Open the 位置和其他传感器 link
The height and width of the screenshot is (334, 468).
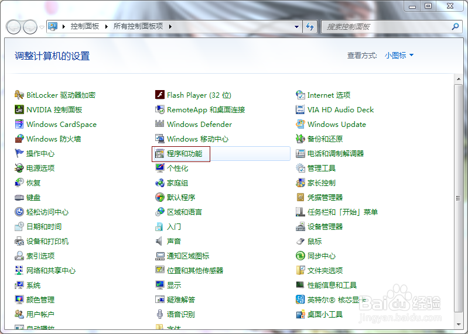click(195, 270)
